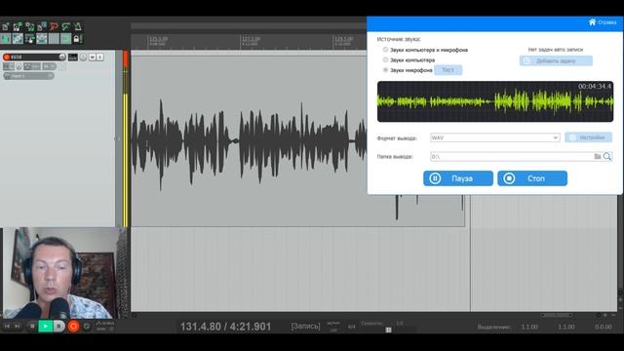
Task: Click the Open project toolbar icon
Action: (18, 27)
